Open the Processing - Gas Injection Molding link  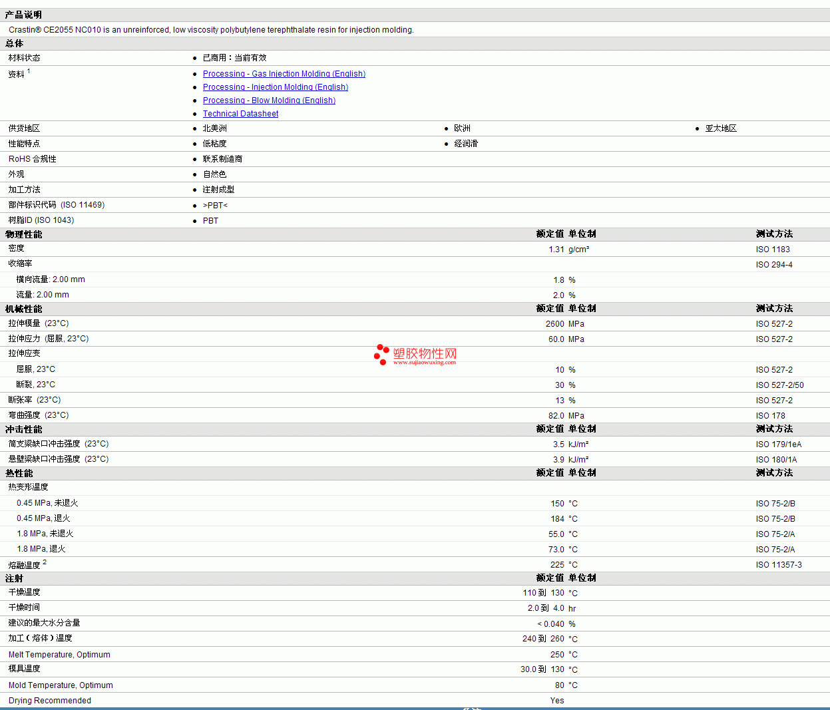(284, 74)
